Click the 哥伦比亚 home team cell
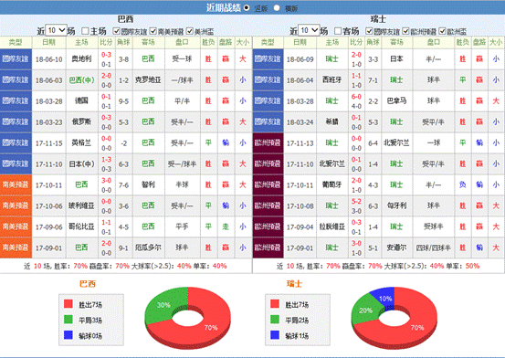Screen dimensions: 505x358 pos(81,226)
